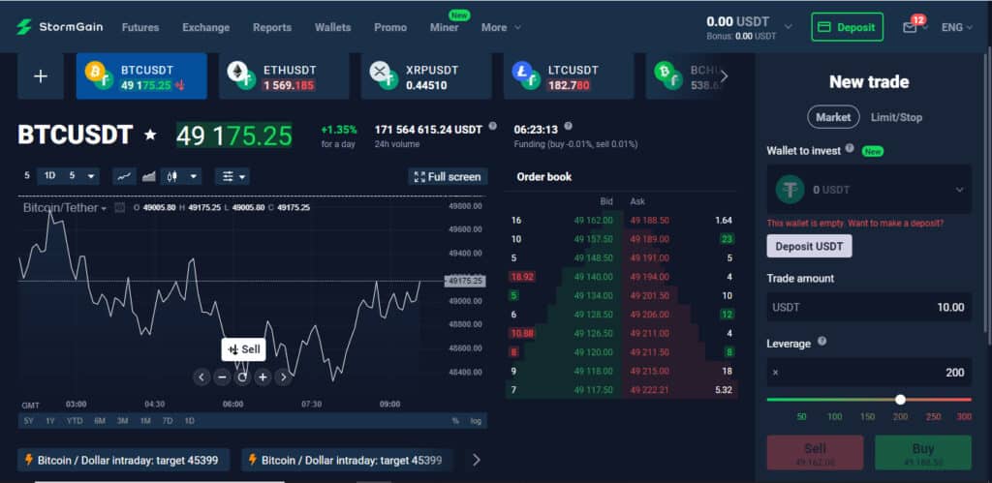Open the chart interval dropdown arrow
Viewport: 992px width, 483px height.
pos(91,176)
